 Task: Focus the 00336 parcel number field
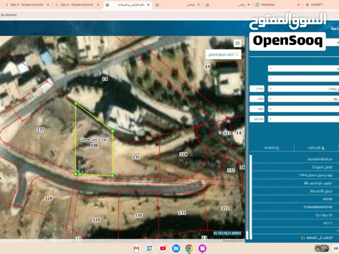point(257,119)
